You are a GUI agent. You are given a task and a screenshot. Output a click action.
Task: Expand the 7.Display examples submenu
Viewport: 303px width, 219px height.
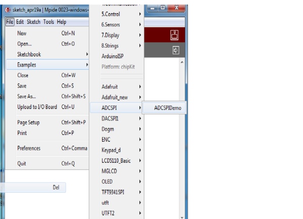click(x=117, y=35)
